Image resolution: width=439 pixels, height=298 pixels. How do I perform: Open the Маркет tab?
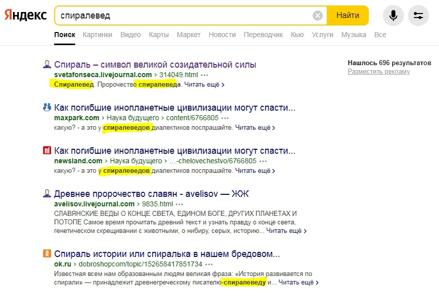tap(189, 35)
